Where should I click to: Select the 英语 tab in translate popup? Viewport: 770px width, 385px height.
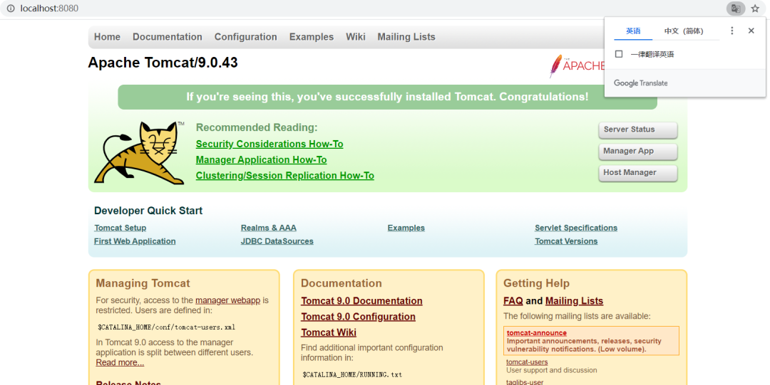(x=633, y=31)
